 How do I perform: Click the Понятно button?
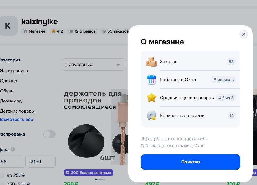(190, 162)
